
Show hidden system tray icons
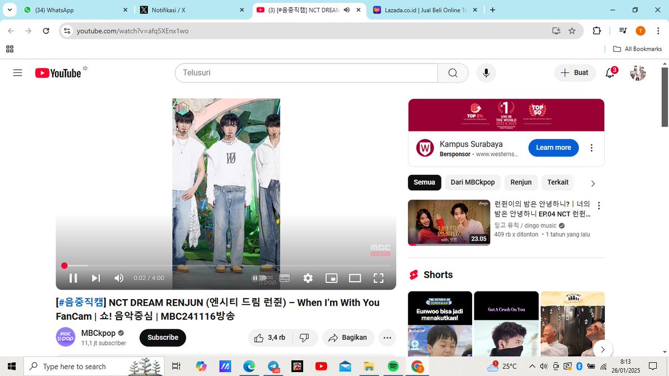click(x=532, y=366)
